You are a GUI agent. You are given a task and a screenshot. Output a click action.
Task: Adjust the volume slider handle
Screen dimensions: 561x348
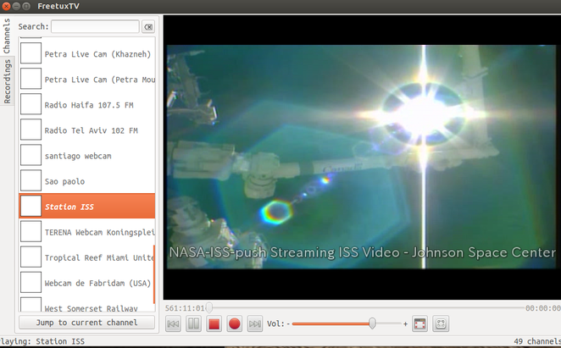(372, 323)
